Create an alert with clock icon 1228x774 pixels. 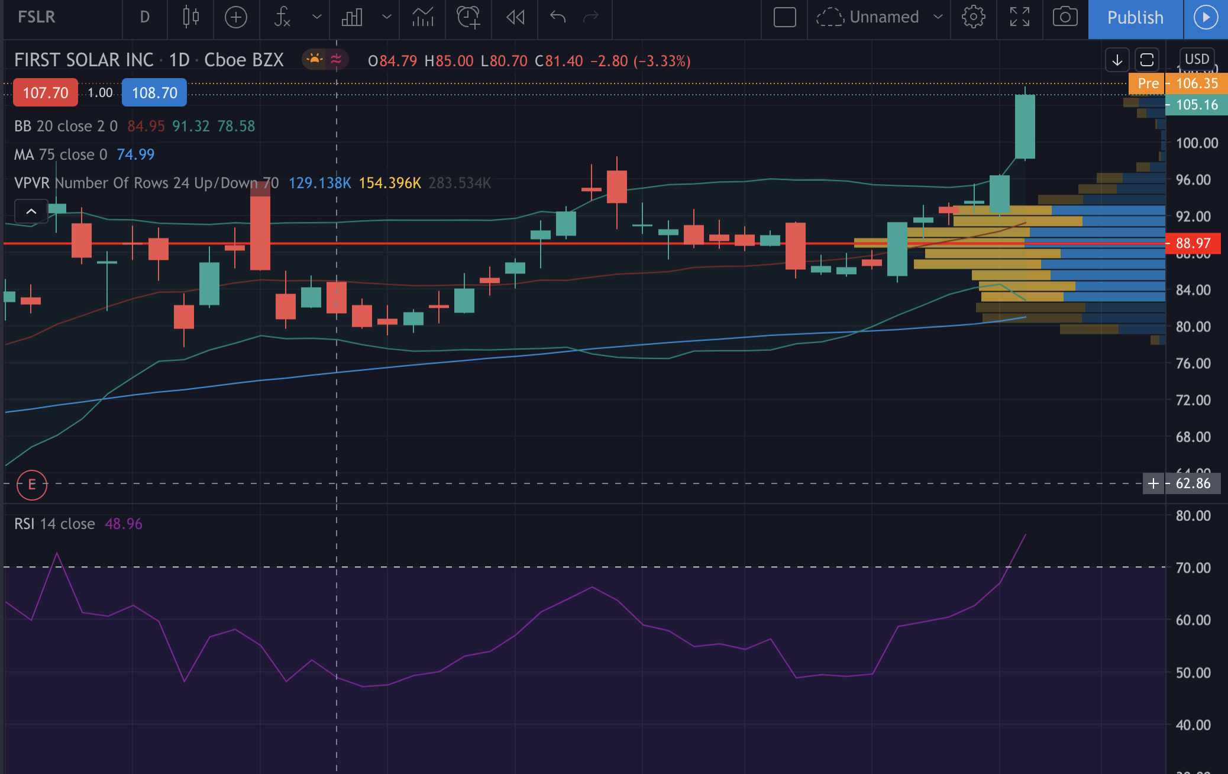[468, 17]
